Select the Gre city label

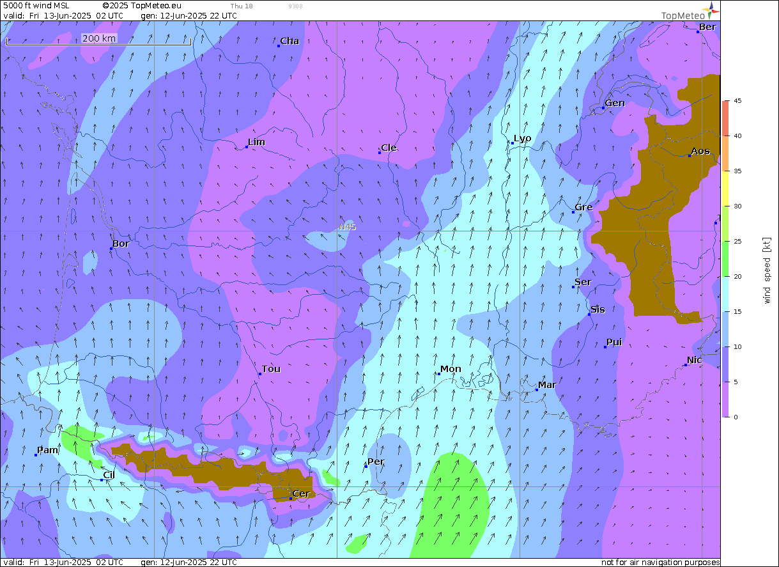[583, 207]
